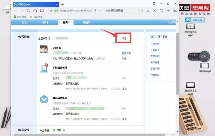Click the help question mark beside 主显帐号
215x136 pixels.
pos(49,38)
